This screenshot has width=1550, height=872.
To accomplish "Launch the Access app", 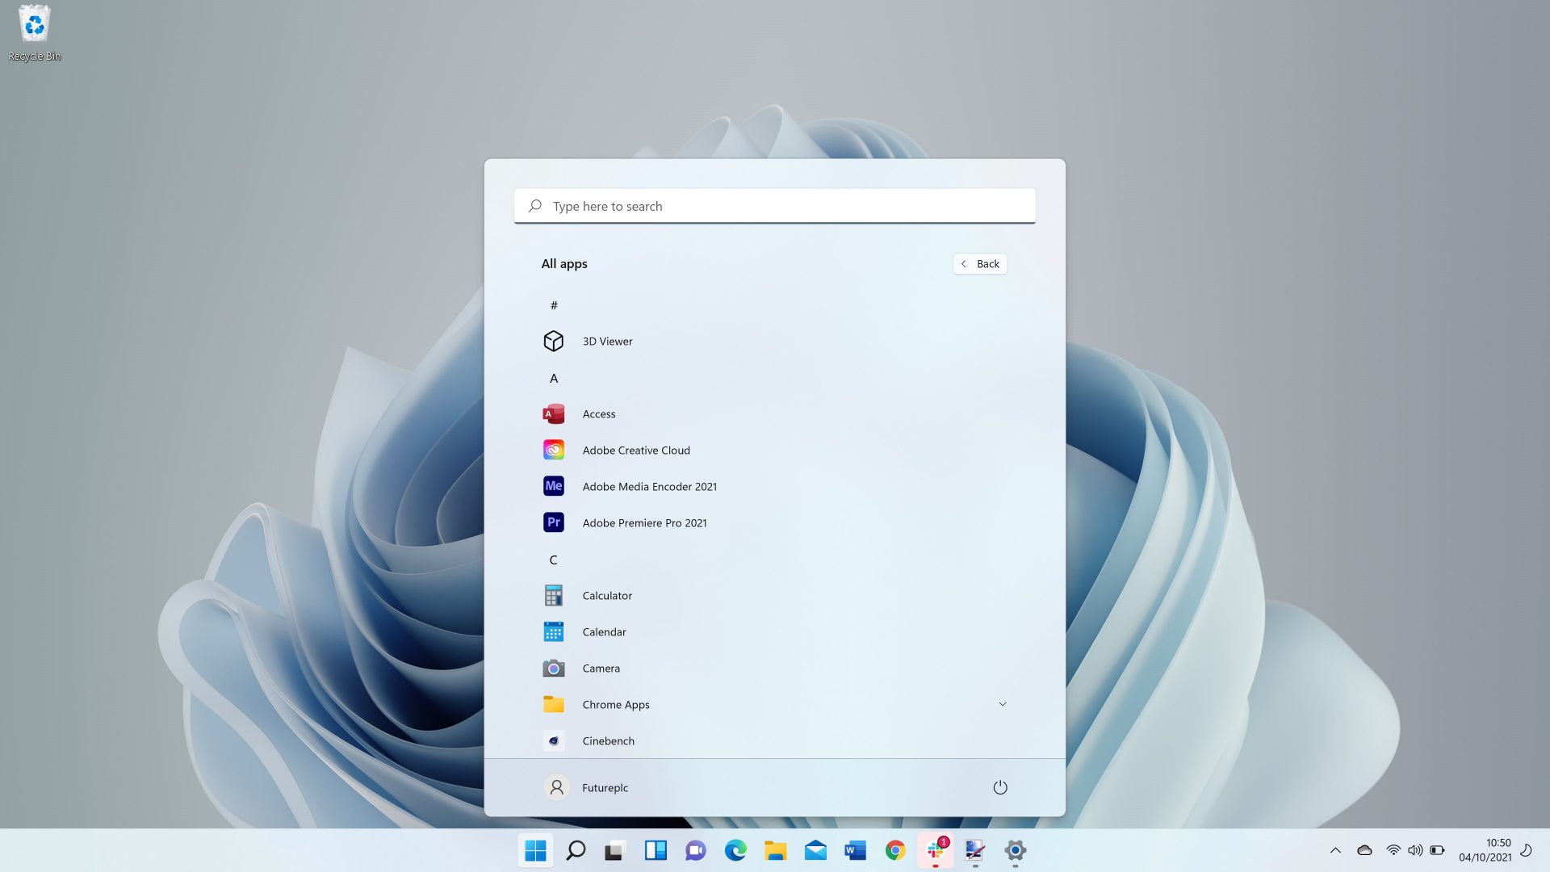I will [x=598, y=413].
